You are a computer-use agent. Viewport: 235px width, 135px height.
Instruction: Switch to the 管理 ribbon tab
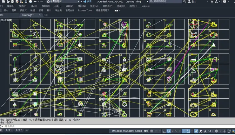41,11
